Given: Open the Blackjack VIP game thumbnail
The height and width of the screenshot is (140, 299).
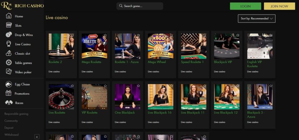Looking at the screenshot, I should (227, 46).
